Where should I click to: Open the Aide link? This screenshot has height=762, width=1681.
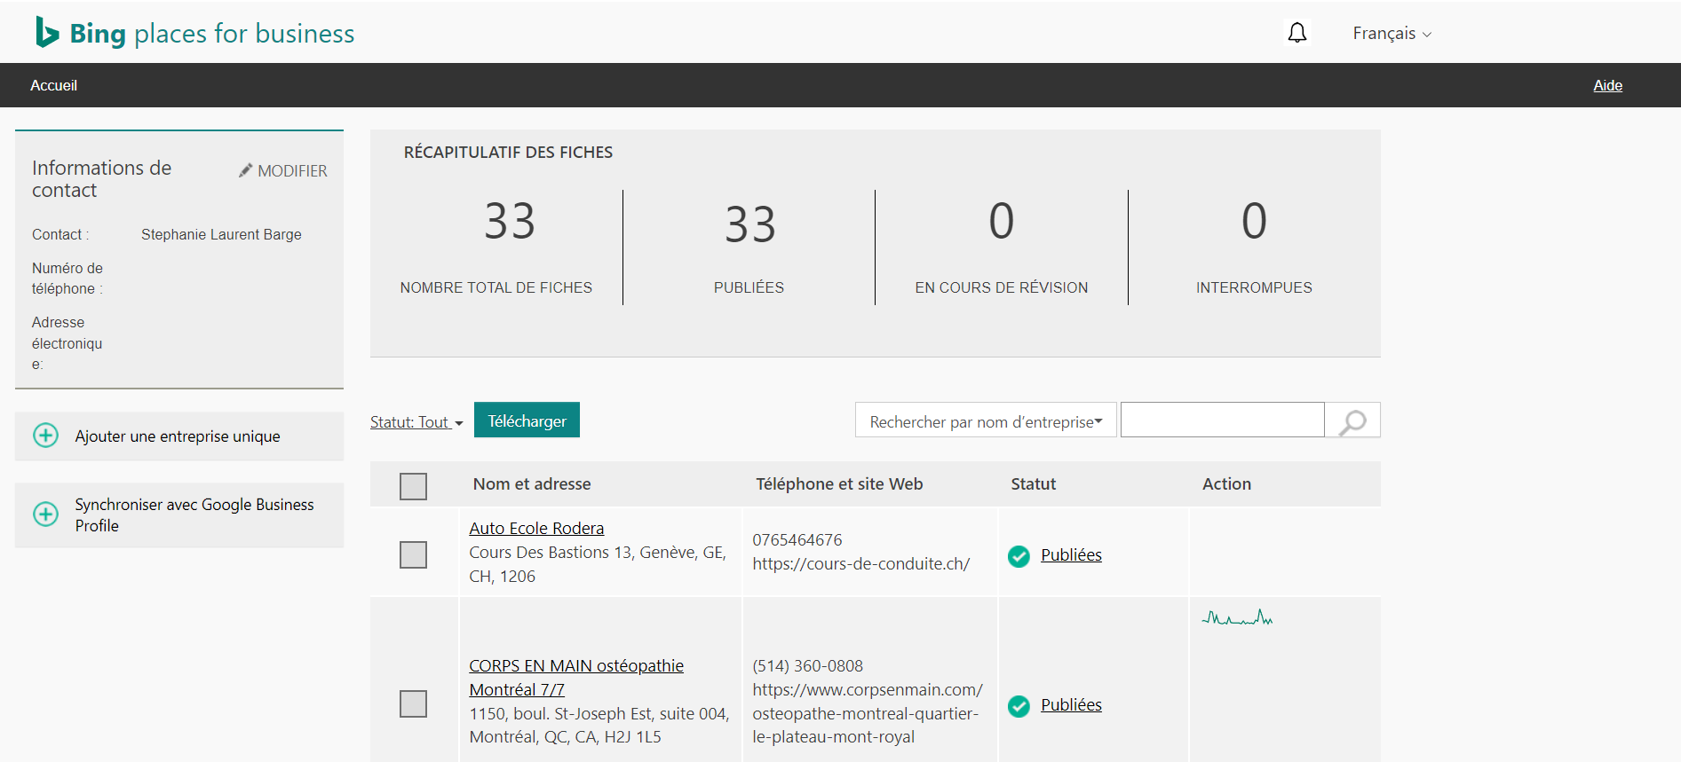click(x=1607, y=85)
